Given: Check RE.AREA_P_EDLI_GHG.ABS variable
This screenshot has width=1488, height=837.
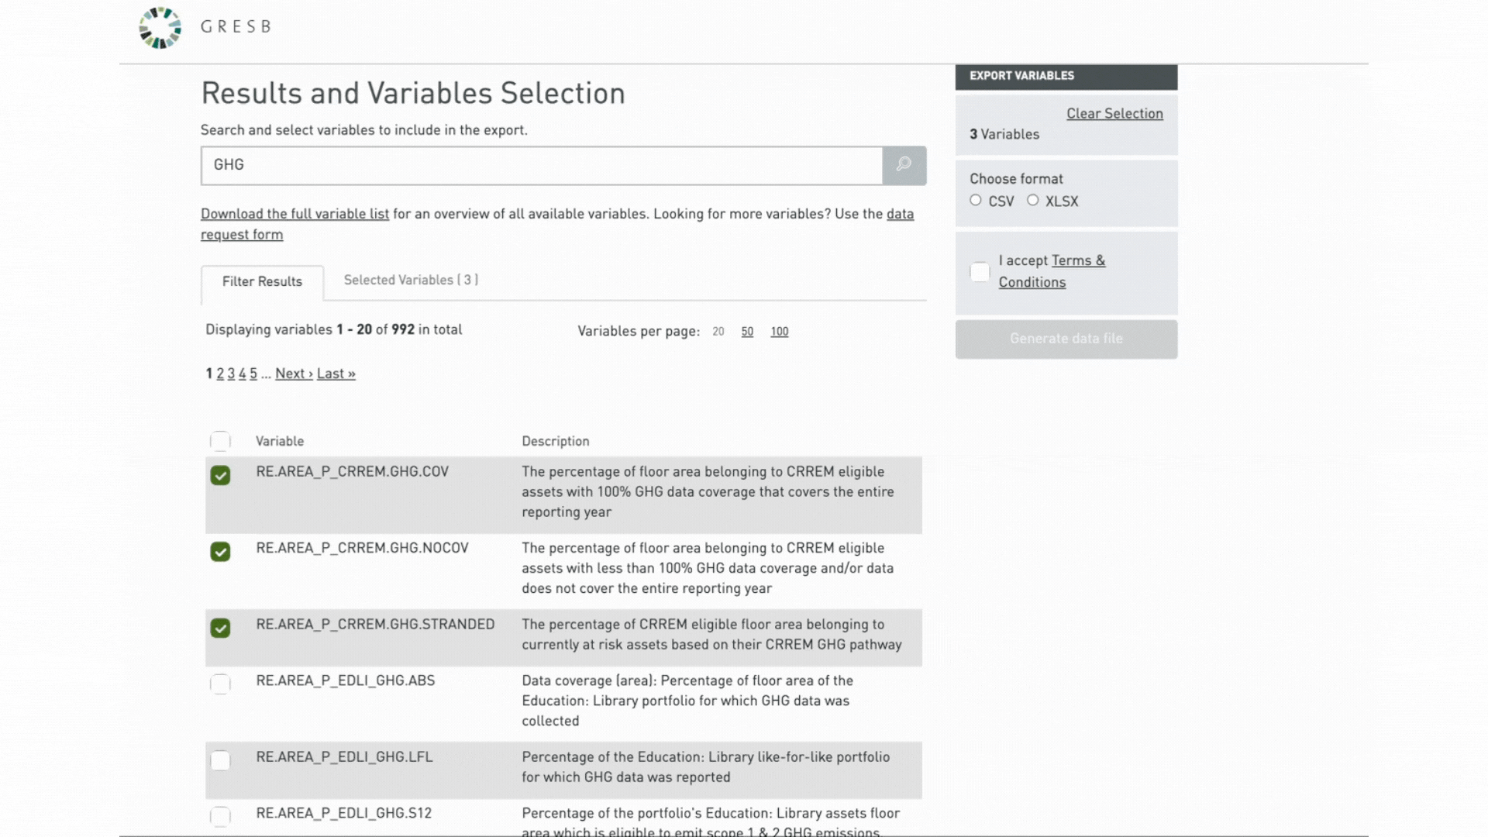Looking at the screenshot, I should [x=220, y=684].
